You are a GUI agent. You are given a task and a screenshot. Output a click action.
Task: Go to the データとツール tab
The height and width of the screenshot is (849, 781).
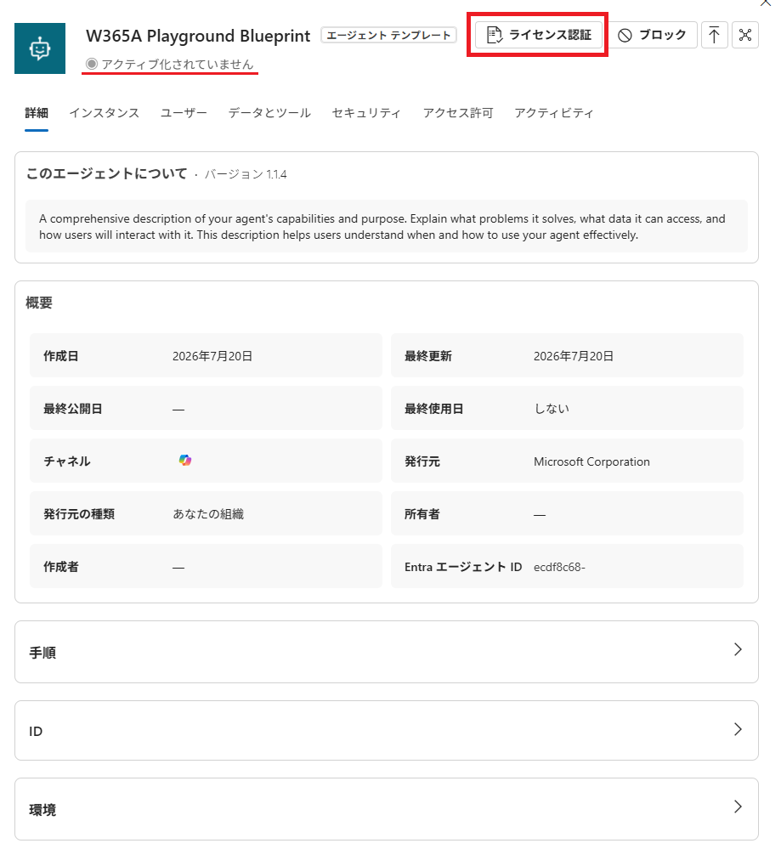[269, 113]
